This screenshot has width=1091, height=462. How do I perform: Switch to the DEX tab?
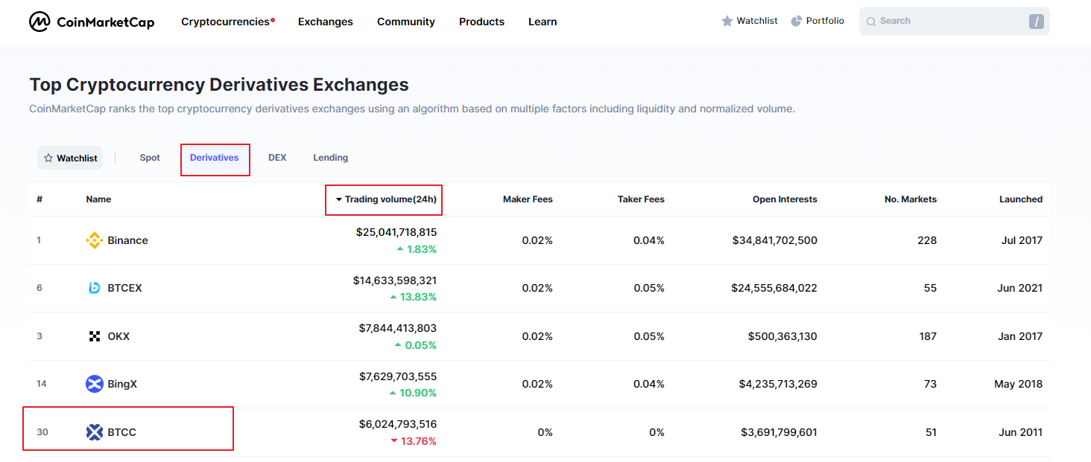click(277, 158)
